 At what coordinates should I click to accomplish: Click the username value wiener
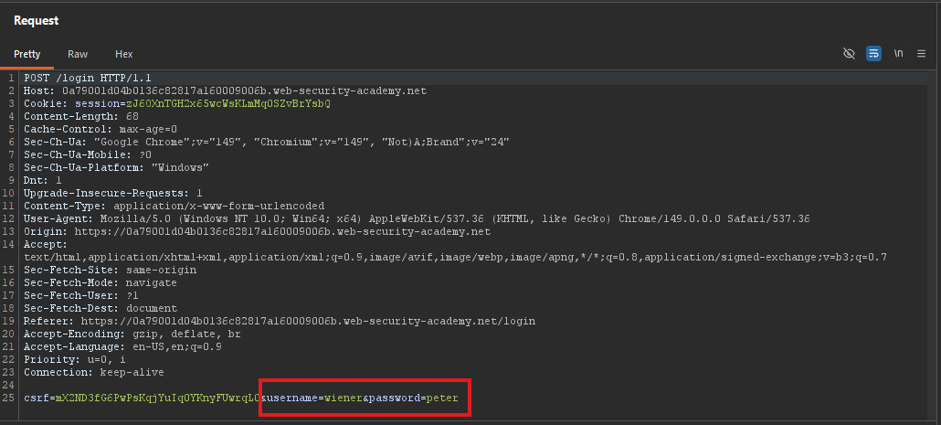click(x=344, y=398)
